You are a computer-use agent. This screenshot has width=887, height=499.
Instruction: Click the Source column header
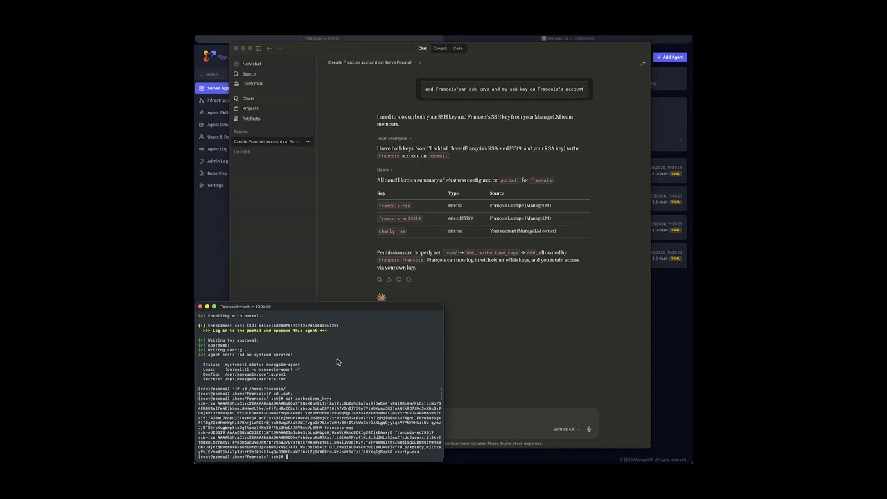pyautogui.click(x=497, y=193)
